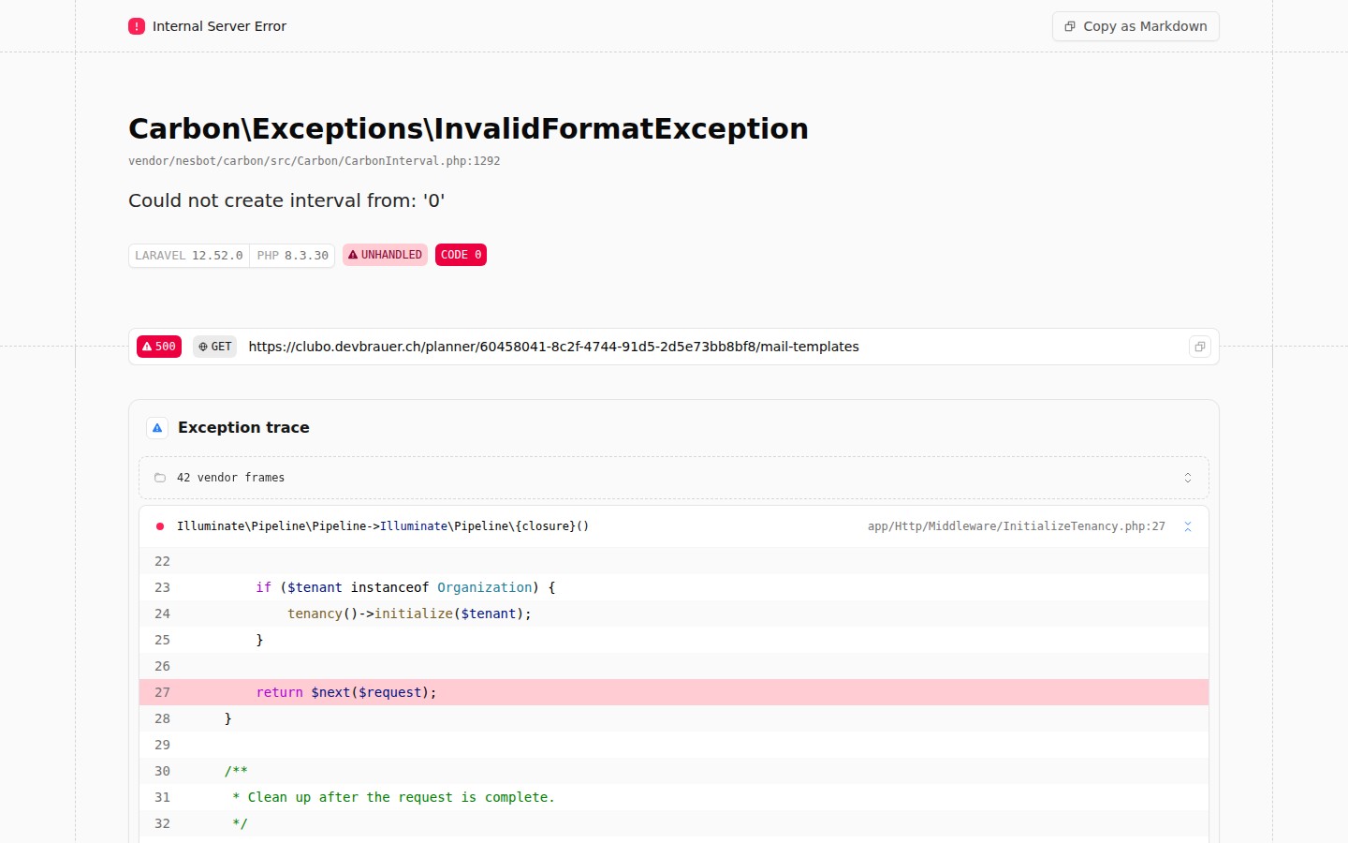Screen dimensions: 1348x843
Task: Click highlighted line 27 return statement
Action: pyautogui.click(x=346, y=692)
